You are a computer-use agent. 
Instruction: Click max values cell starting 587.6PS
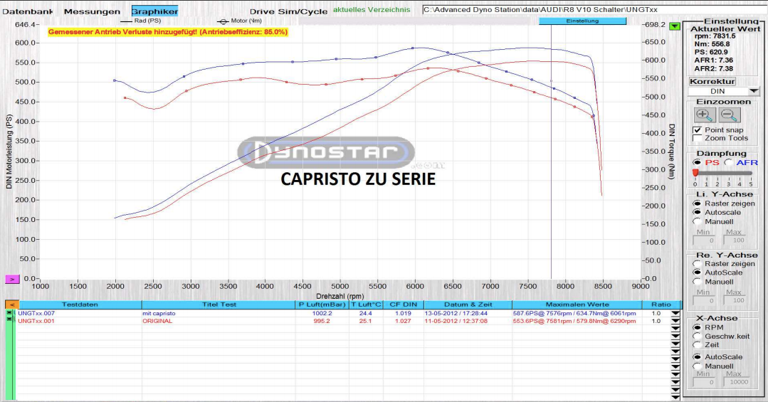pyautogui.click(x=574, y=313)
